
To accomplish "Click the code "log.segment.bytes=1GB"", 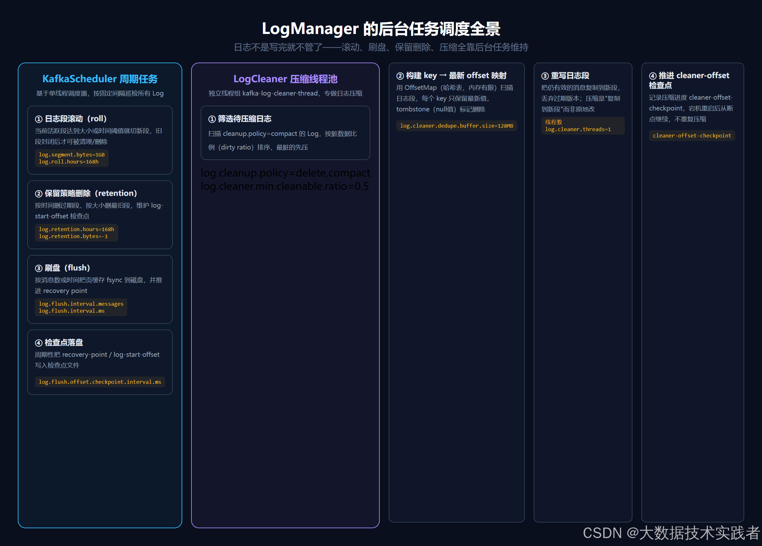I will (x=71, y=155).
